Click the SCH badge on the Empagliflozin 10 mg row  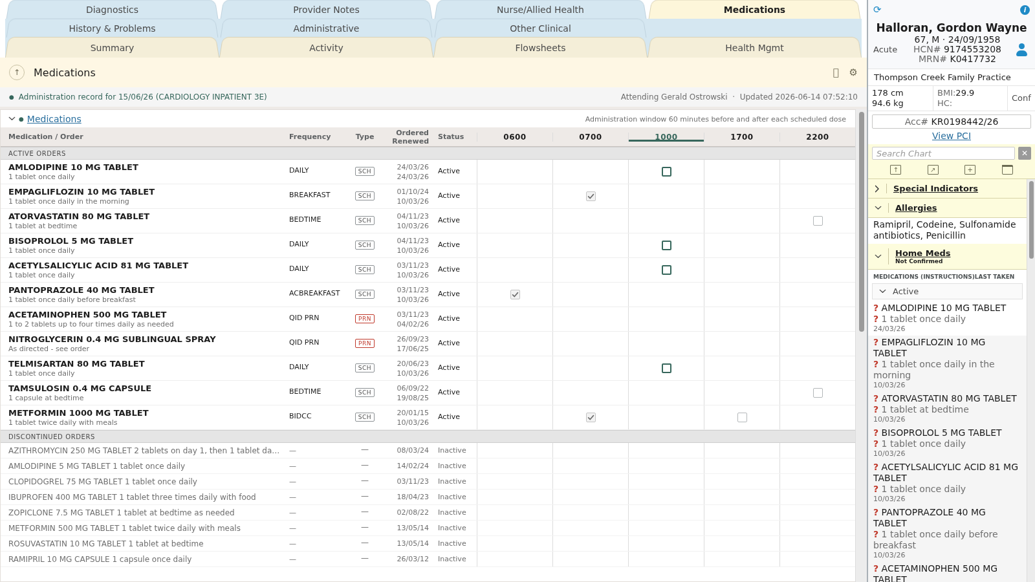point(365,196)
